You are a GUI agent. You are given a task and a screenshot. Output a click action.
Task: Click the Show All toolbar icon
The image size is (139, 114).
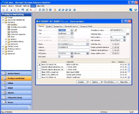coord(50,10)
